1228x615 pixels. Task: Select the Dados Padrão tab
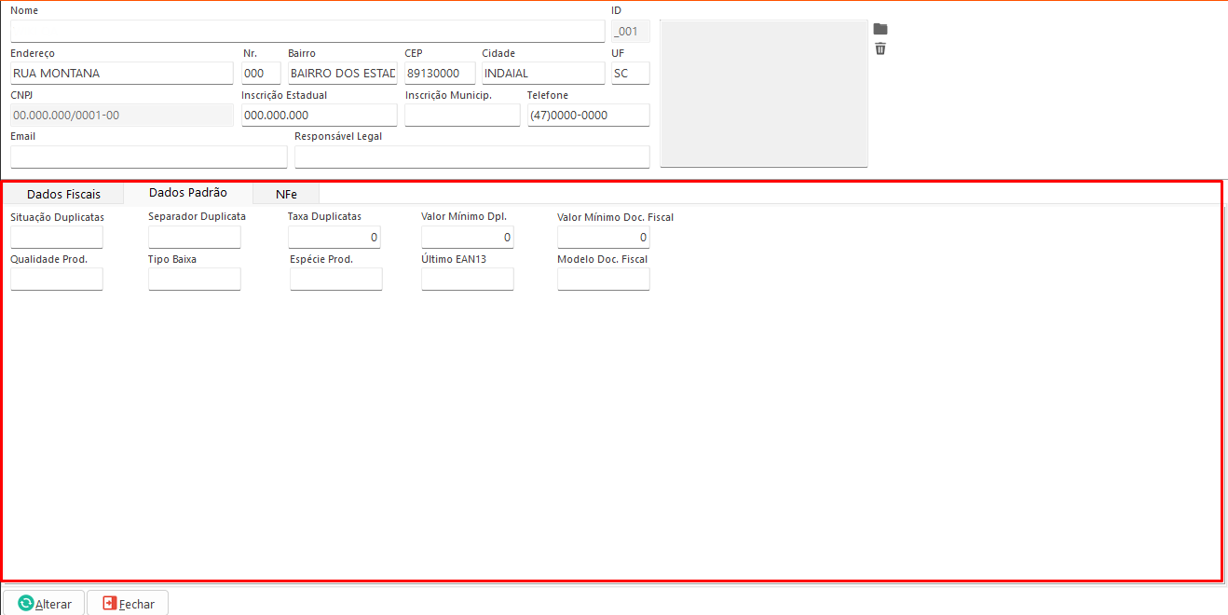coord(187,193)
